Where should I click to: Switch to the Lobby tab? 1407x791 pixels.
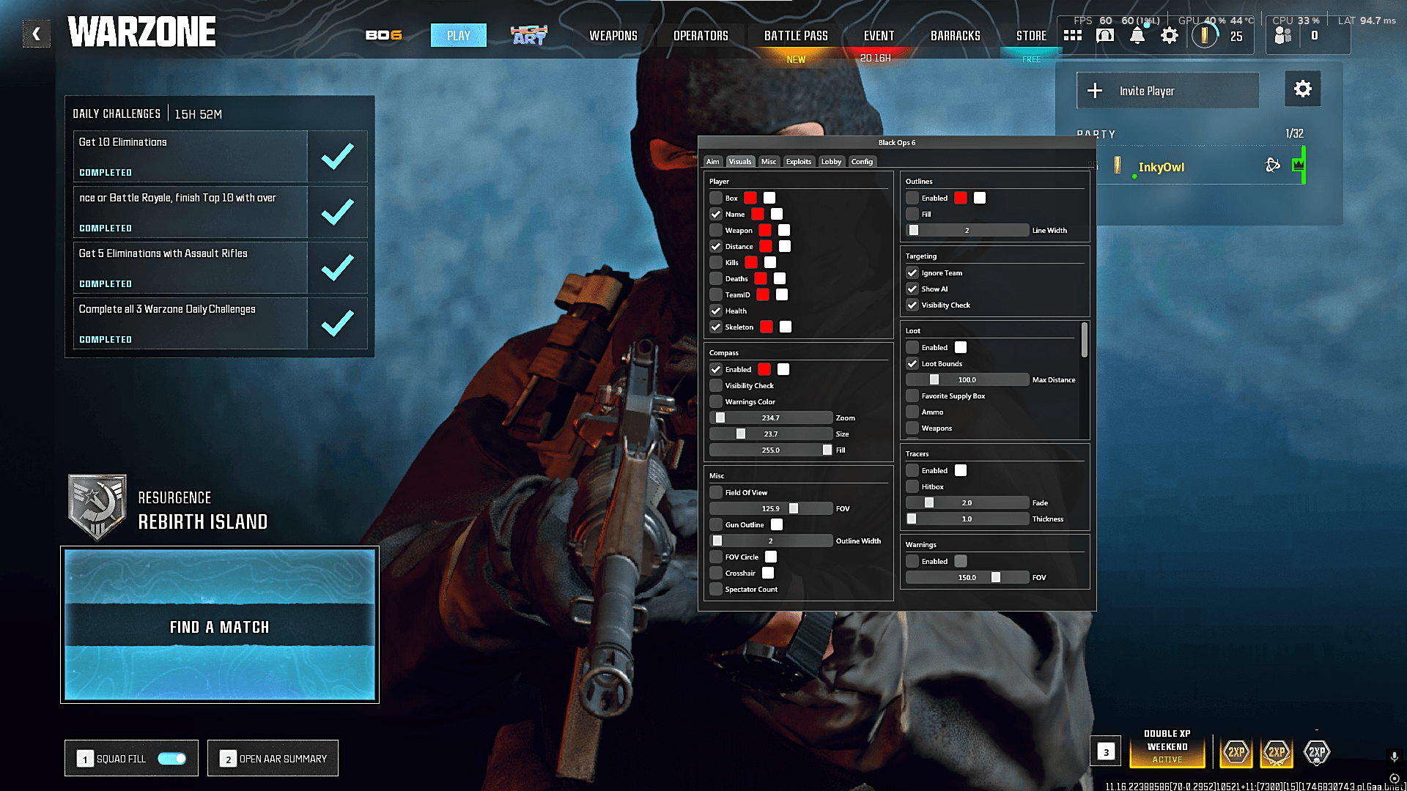click(831, 161)
